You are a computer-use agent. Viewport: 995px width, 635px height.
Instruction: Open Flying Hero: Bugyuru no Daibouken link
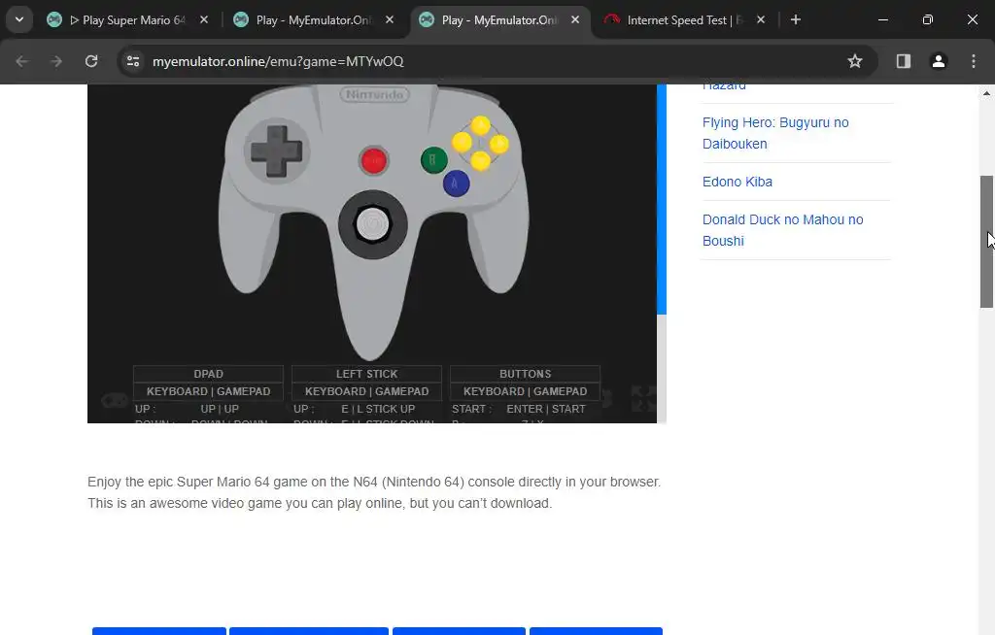pyautogui.click(x=775, y=133)
